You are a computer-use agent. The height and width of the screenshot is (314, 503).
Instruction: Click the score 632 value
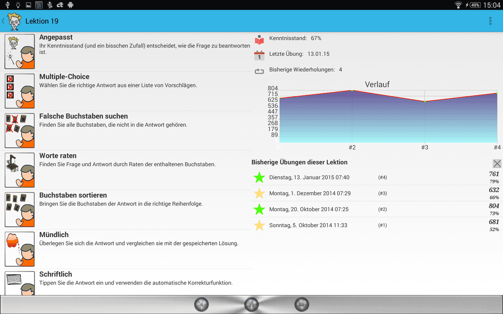coord(494,190)
